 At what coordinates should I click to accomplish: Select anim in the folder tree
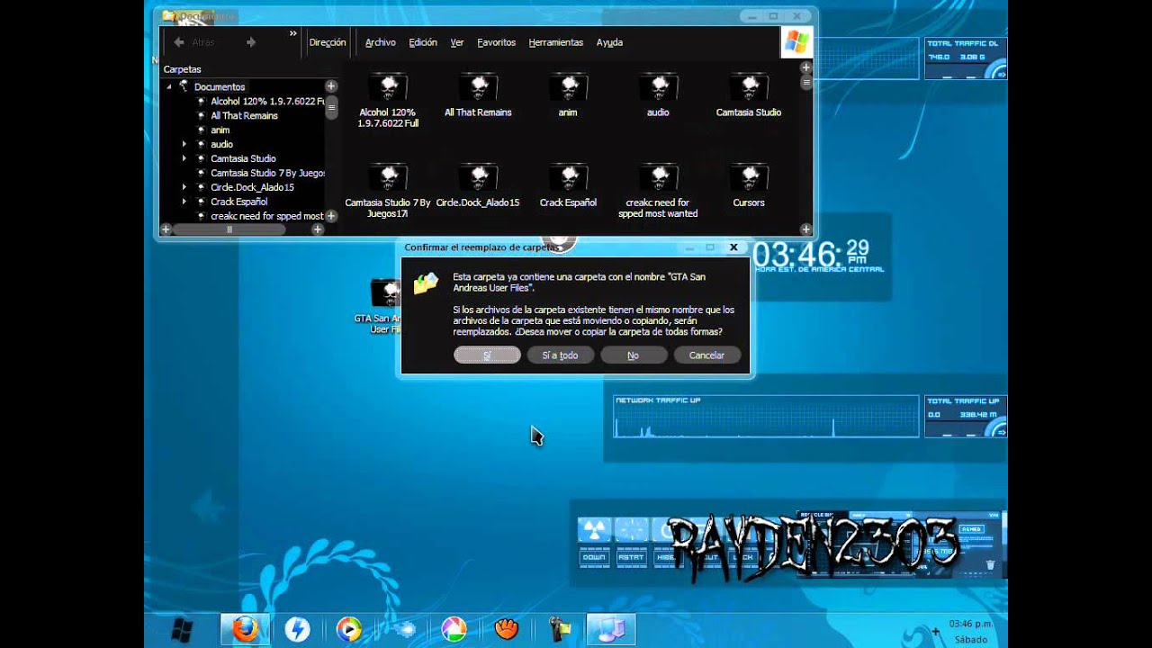[220, 130]
